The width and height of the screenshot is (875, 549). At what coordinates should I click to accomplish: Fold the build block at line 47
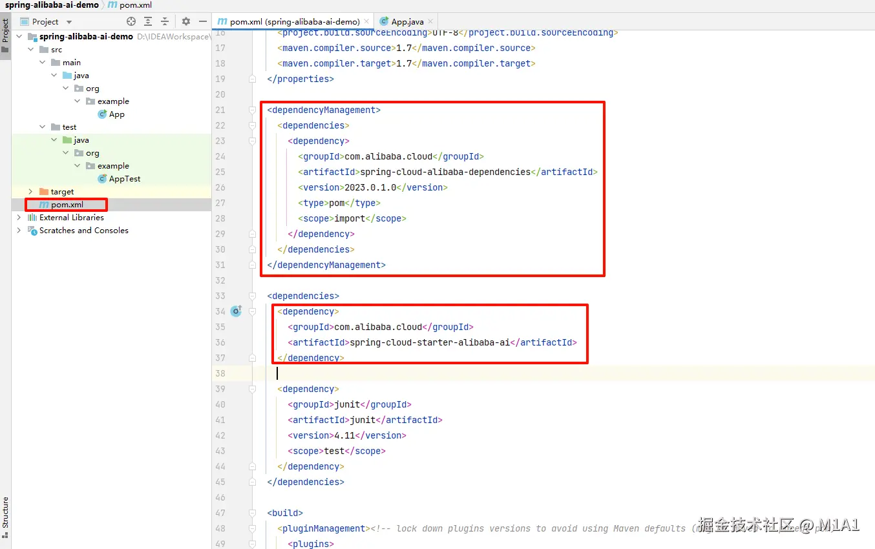click(x=252, y=513)
